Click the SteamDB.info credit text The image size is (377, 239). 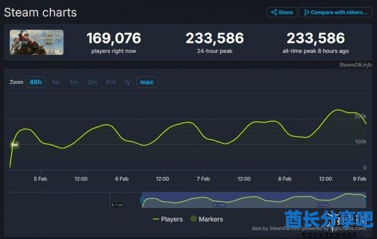[x=355, y=65]
